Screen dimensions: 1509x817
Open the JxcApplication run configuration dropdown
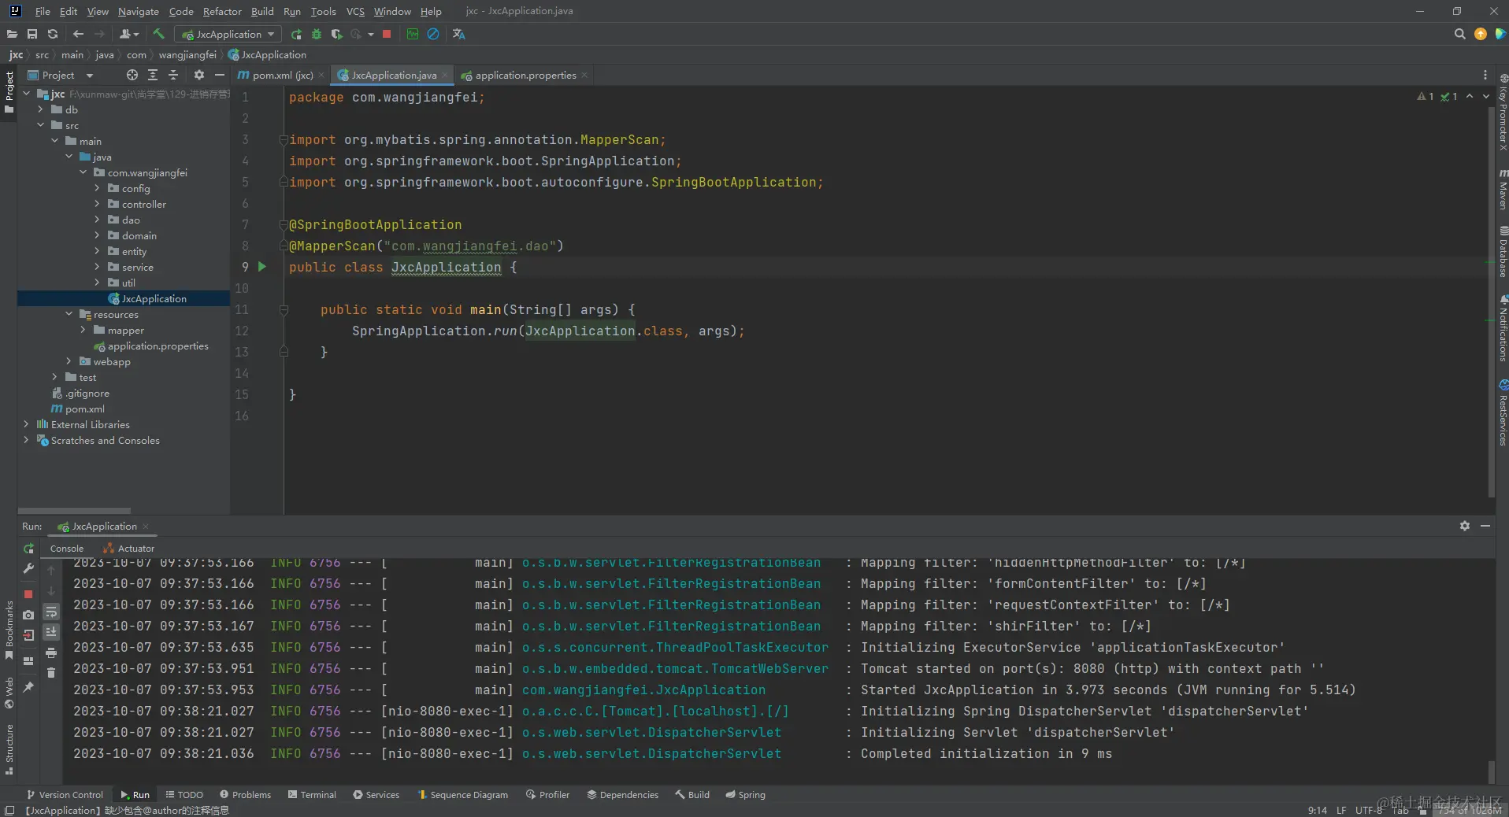228,34
